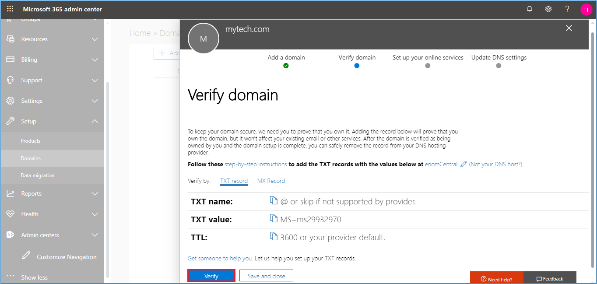Open the notifications bell

(530, 9)
